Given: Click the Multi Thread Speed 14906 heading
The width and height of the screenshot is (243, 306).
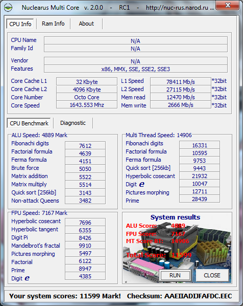Looking at the screenshot, I should (158, 135).
